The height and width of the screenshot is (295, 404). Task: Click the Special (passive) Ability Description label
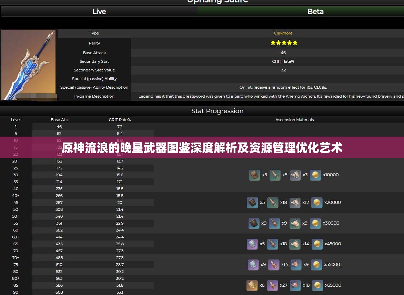94,87
